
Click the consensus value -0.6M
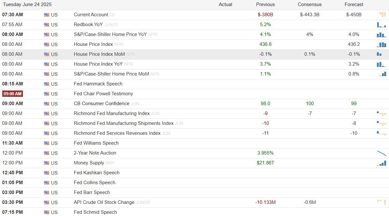[x=310, y=202]
